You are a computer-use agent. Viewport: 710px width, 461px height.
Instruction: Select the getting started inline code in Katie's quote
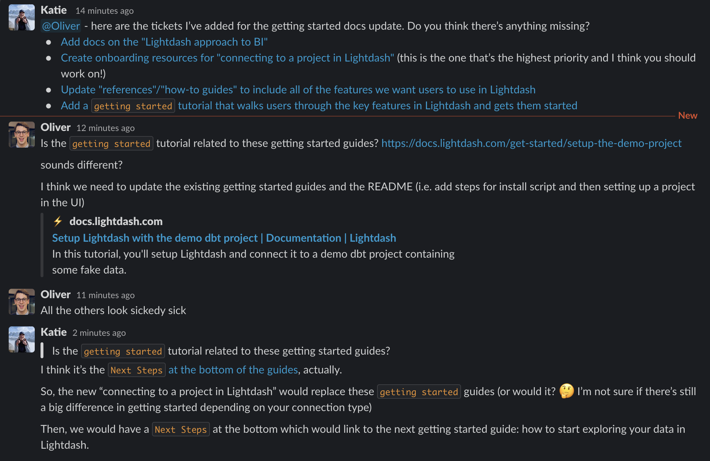[x=123, y=351]
